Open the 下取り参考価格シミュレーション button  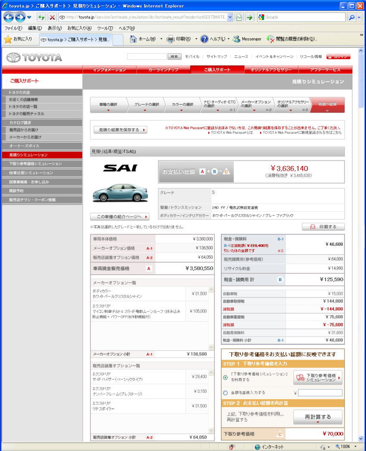(318, 377)
